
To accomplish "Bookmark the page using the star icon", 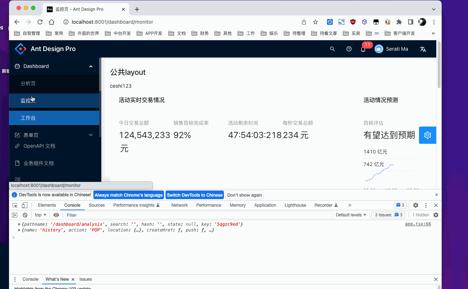I will [x=315, y=22].
